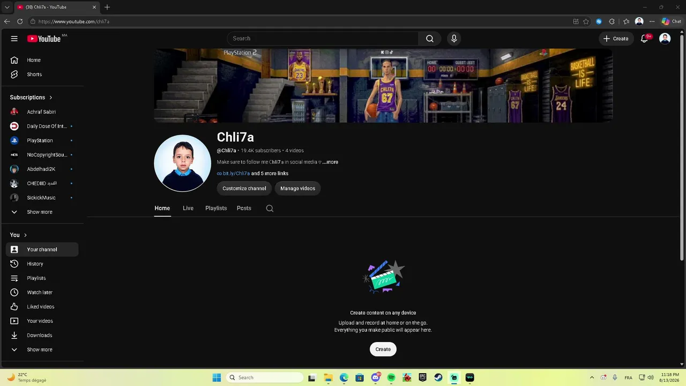Open the Windows Start menu
The image size is (686, 386).
tap(217, 377)
